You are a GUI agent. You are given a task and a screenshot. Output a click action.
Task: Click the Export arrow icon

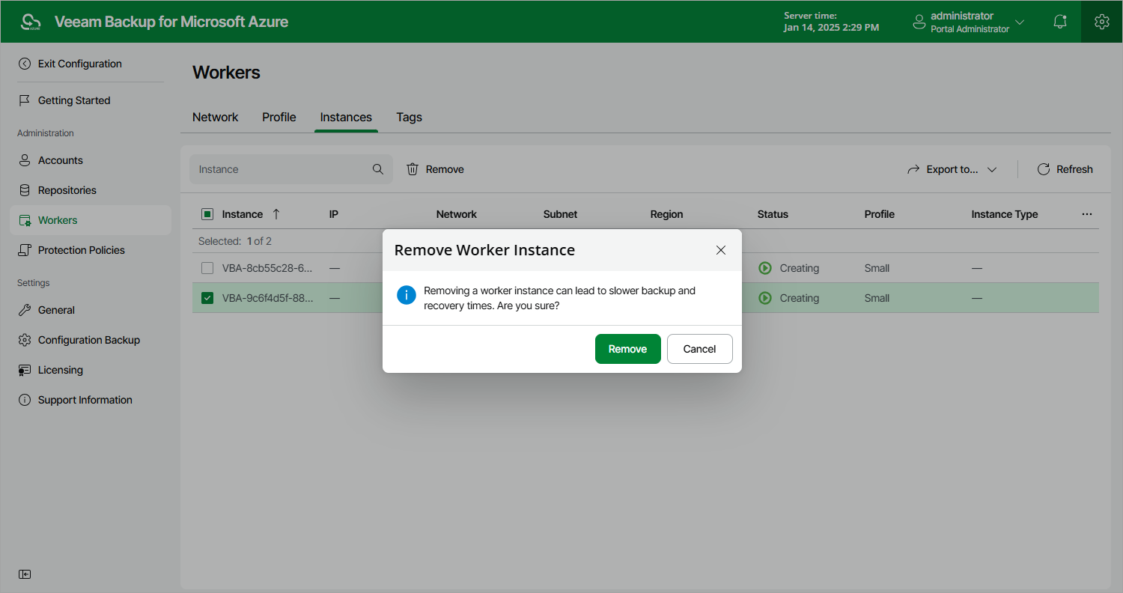pos(913,169)
